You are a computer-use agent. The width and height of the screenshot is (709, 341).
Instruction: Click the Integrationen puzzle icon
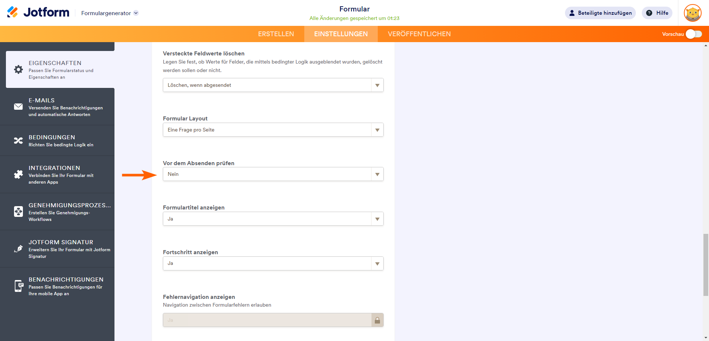[18, 174]
